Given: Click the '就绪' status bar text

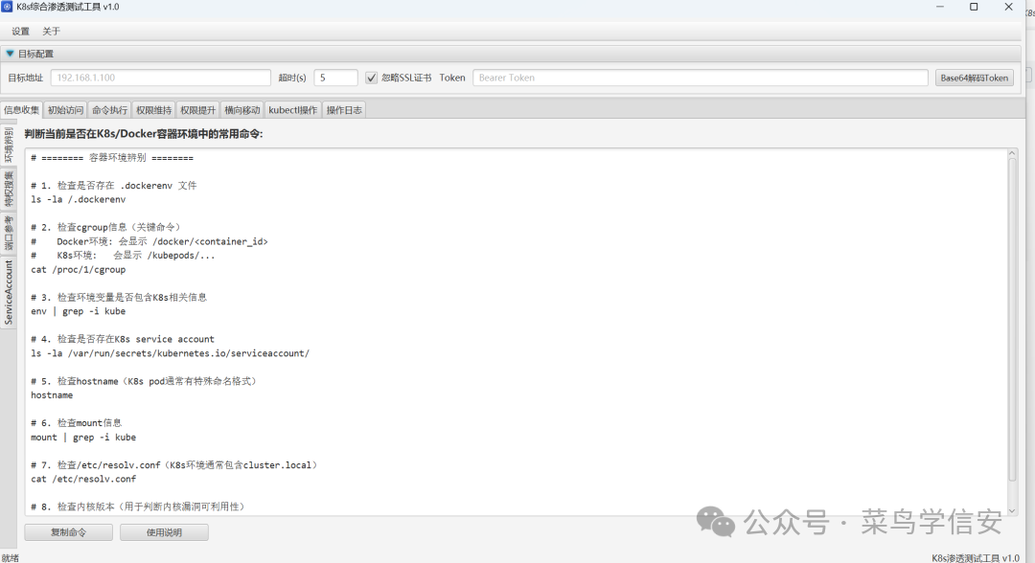Looking at the screenshot, I should tap(10, 557).
